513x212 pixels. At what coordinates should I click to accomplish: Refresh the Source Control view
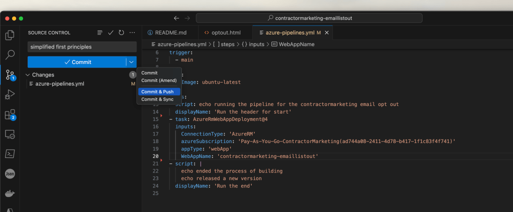click(x=121, y=32)
